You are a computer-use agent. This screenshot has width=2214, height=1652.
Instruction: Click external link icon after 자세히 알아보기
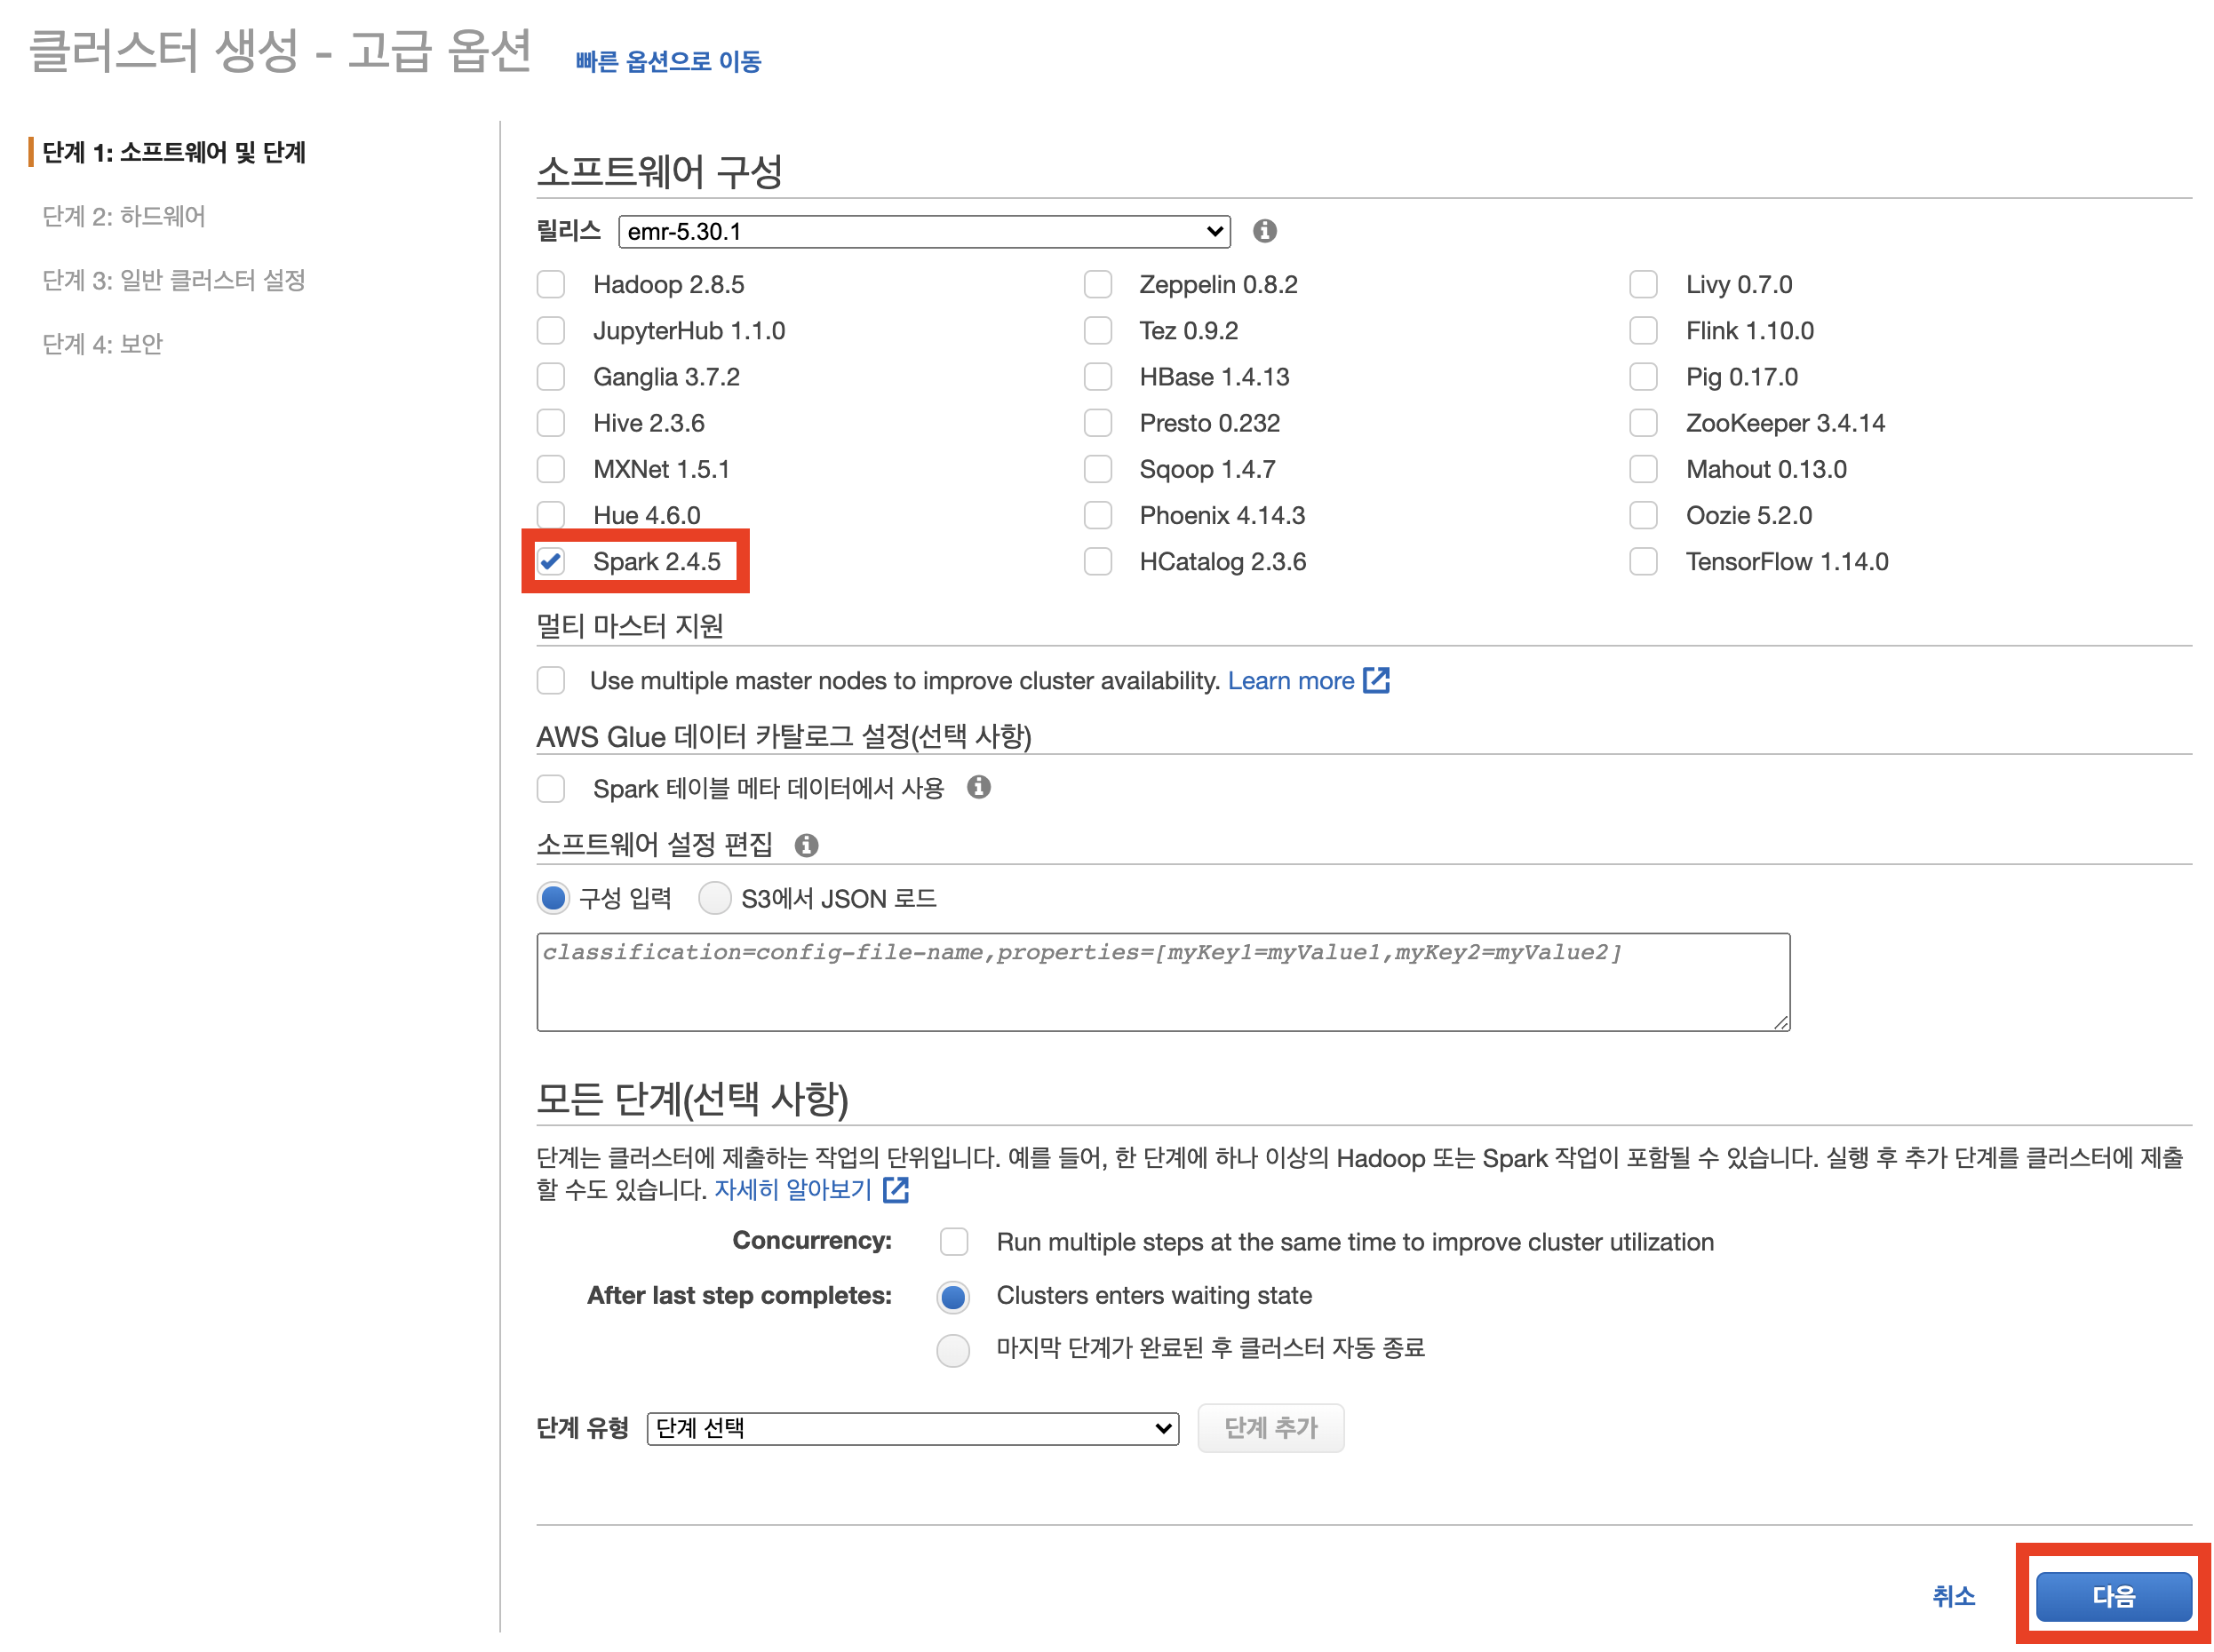pos(896,1189)
